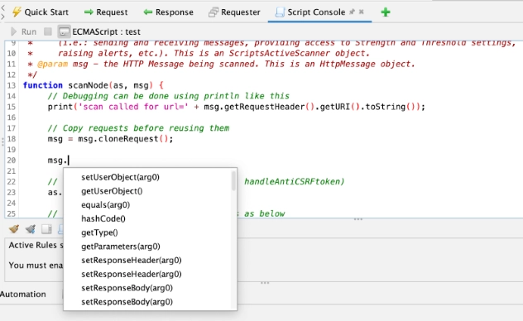Click the 'raising alerts, etc.' comment line

(x=214, y=53)
